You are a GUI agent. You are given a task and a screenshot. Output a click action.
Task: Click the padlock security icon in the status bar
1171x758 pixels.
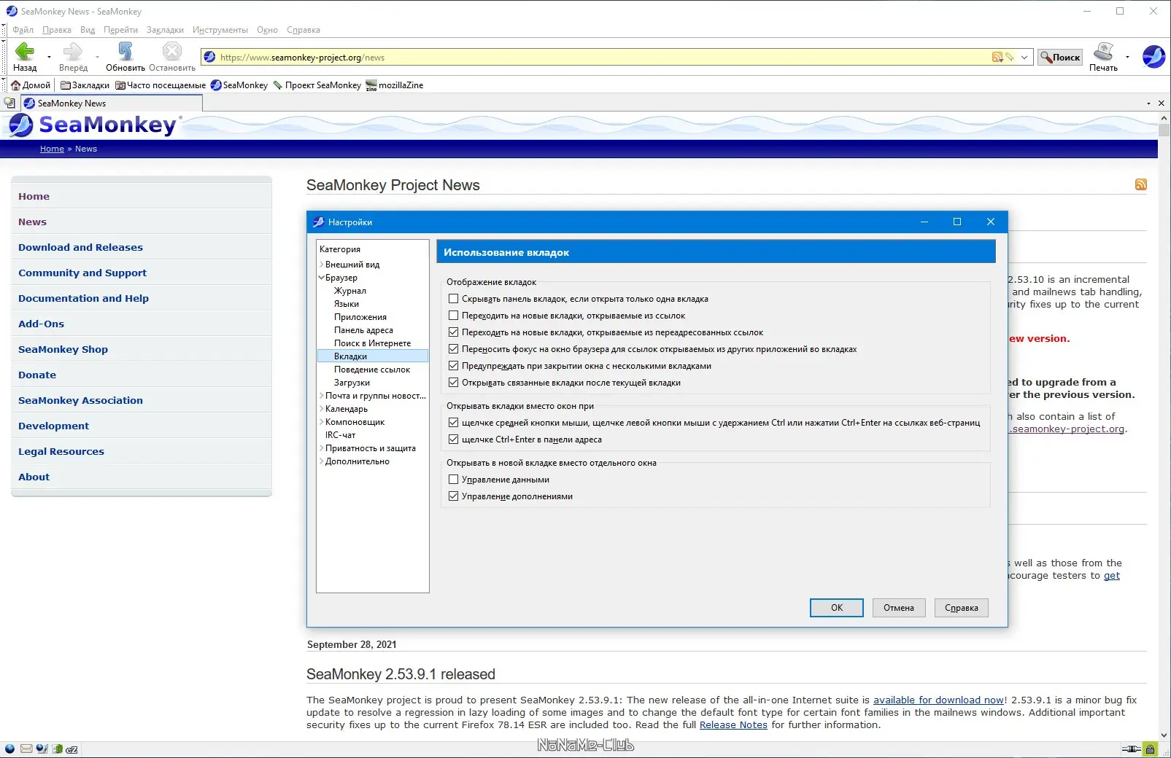pyautogui.click(x=1150, y=749)
